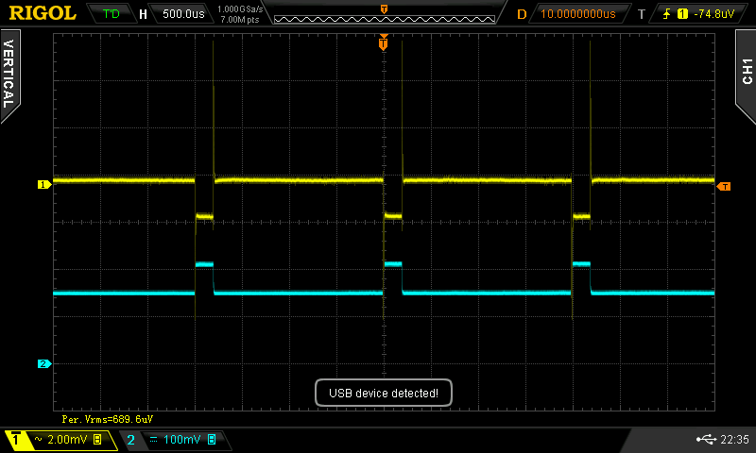Dismiss the USB device detected message
This screenshot has height=453, width=756.
click(384, 393)
